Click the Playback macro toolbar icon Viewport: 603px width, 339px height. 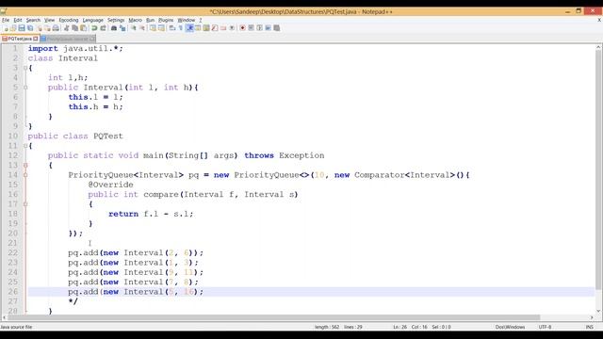260,28
